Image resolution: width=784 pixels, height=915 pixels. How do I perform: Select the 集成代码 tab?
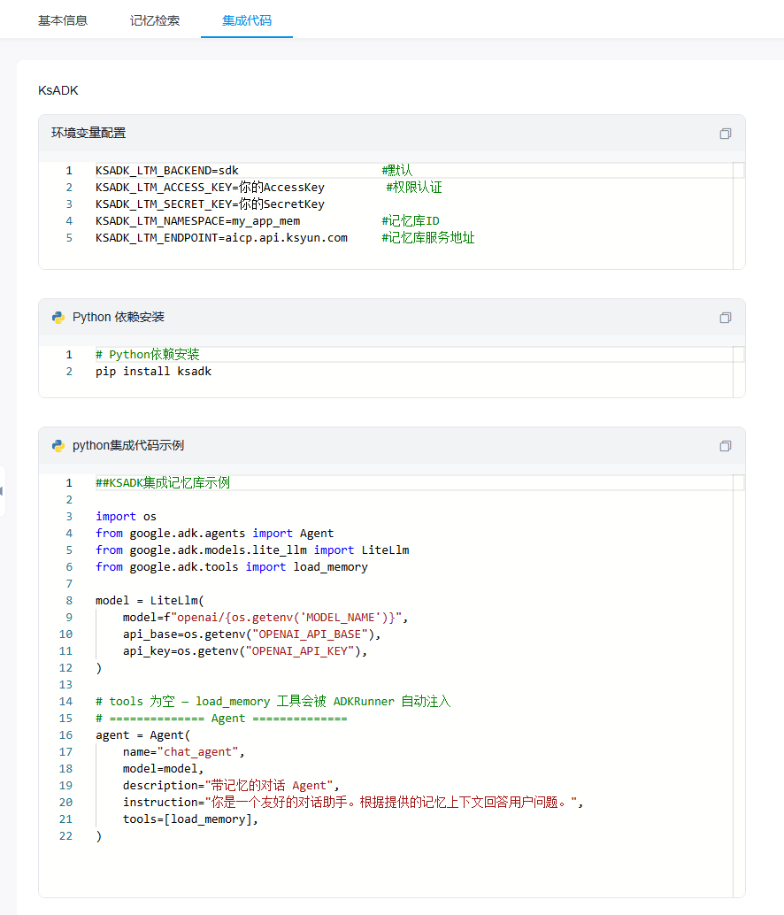pyautogui.click(x=247, y=20)
